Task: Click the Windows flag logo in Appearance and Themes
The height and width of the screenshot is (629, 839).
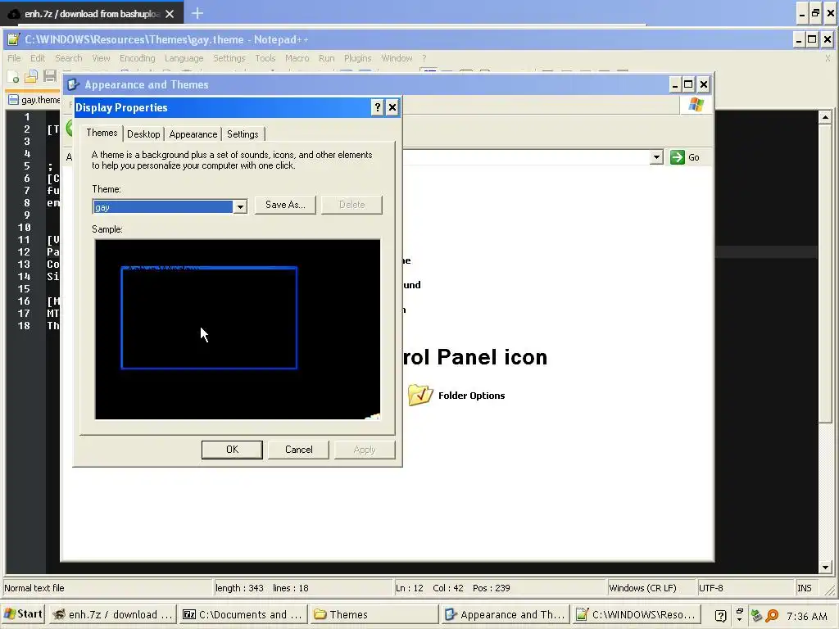Action: pyautogui.click(x=696, y=105)
